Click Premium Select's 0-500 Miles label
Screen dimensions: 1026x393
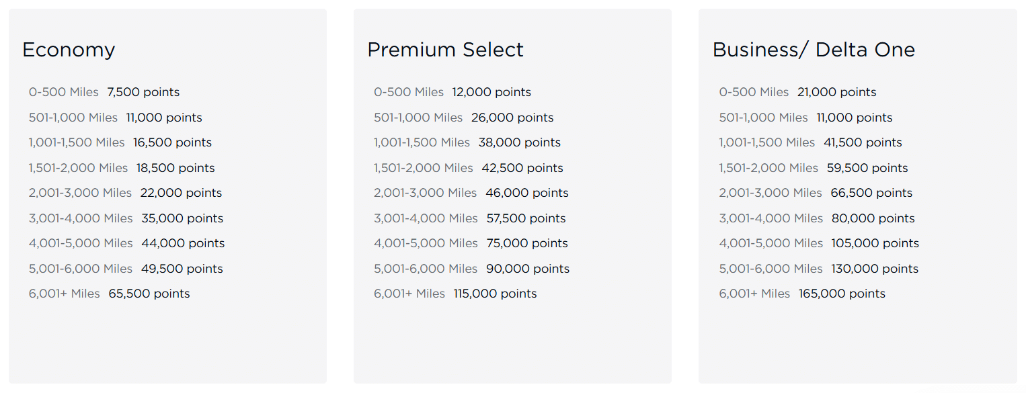(x=409, y=92)
